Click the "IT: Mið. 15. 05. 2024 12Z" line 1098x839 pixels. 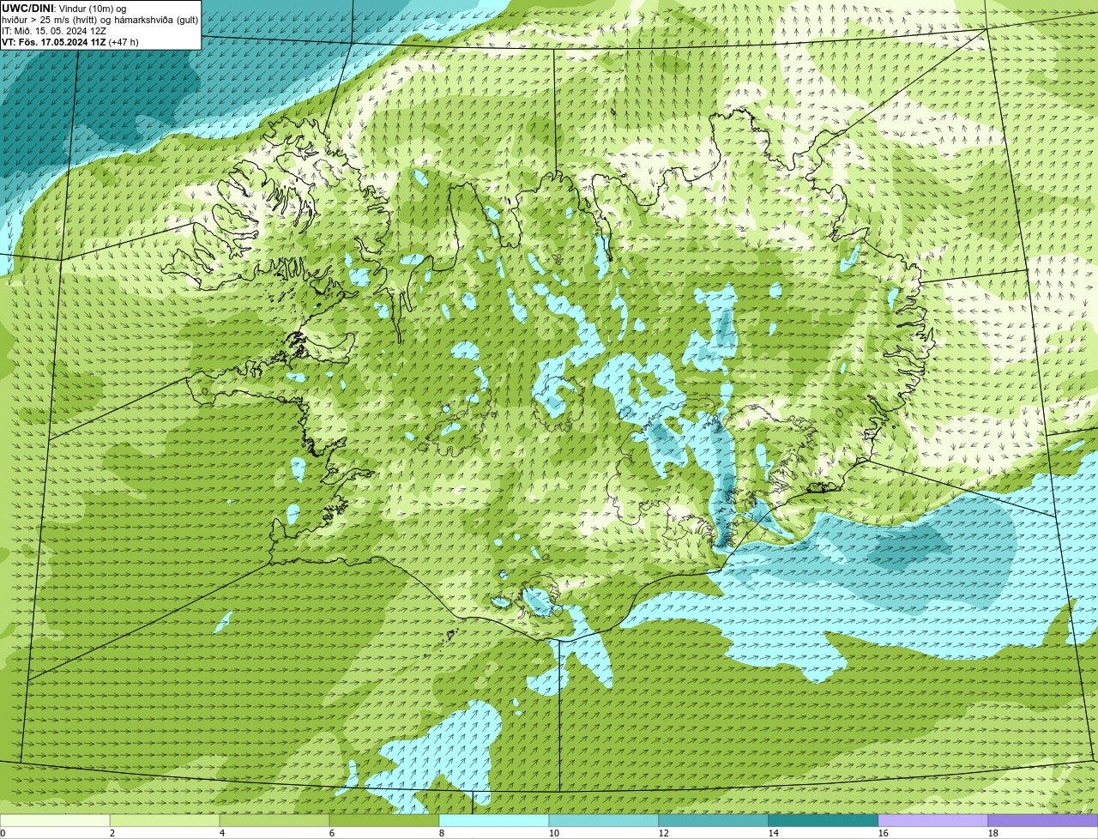[x=55, y=31]
